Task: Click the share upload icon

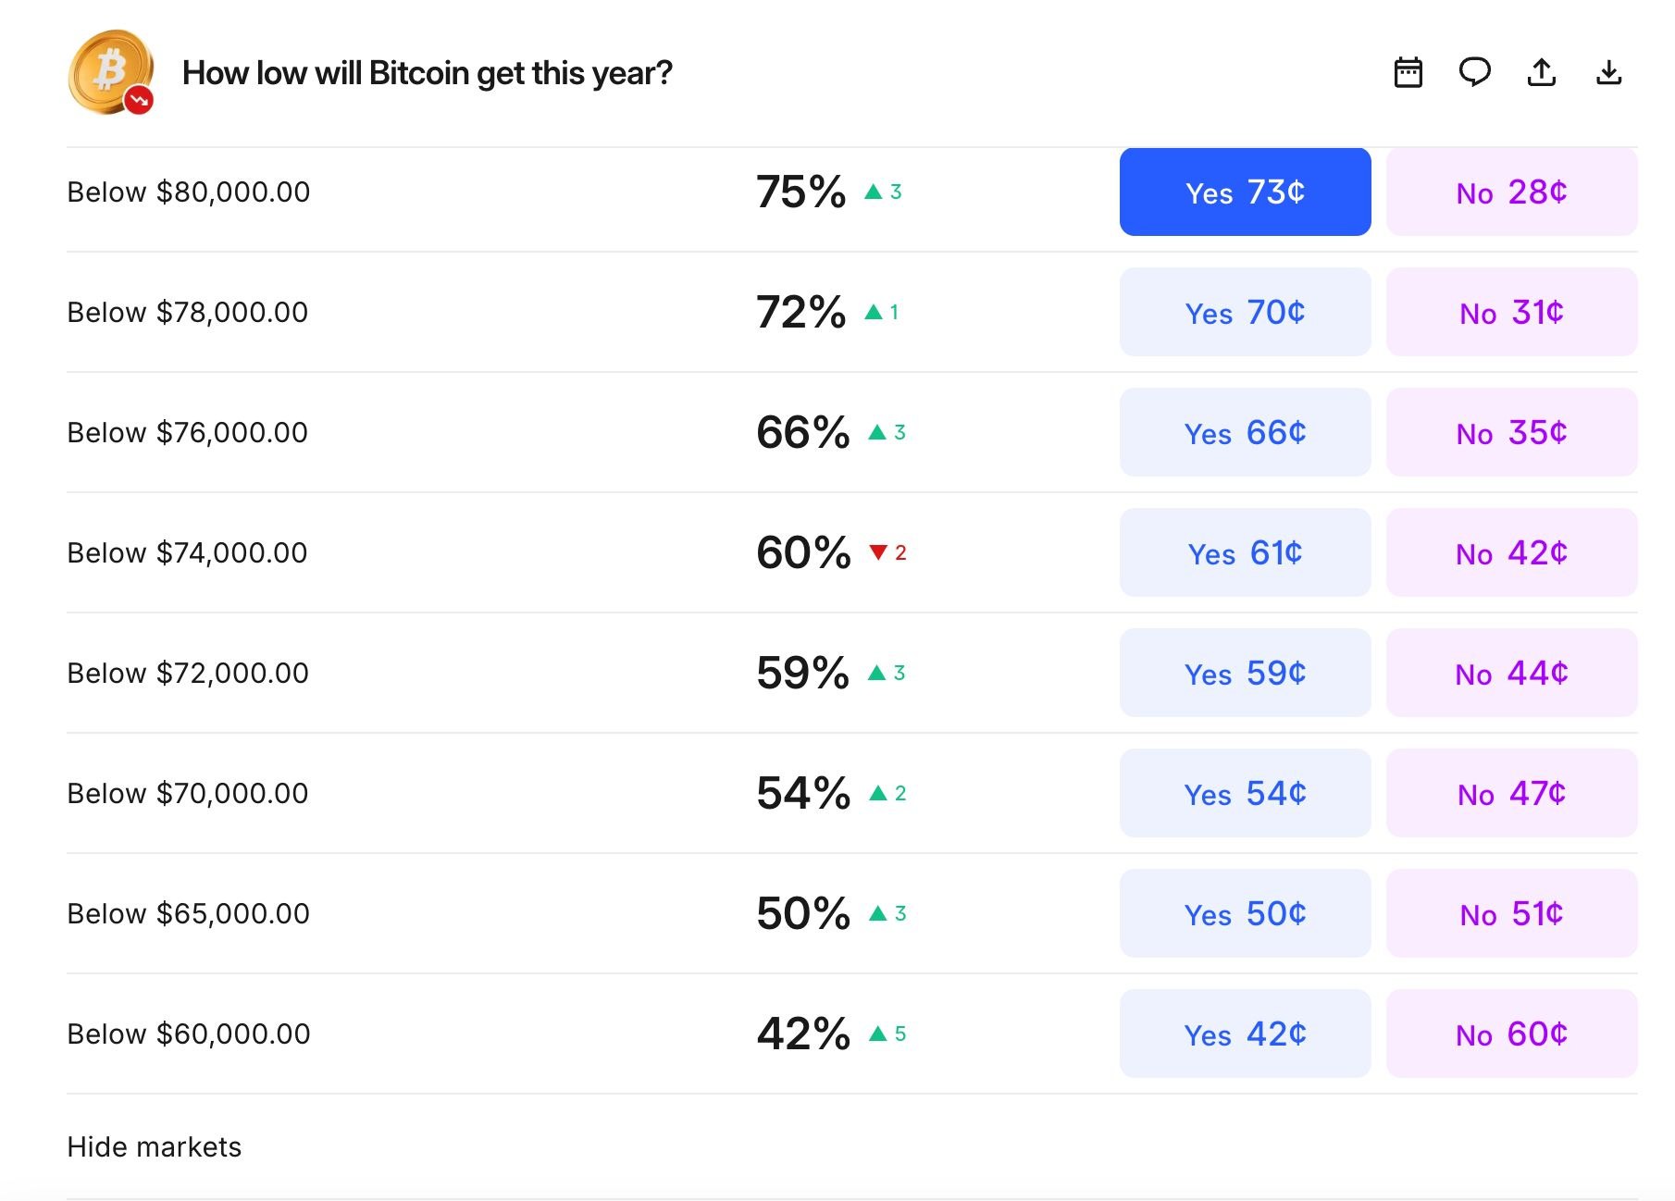Action: (1542, 72)
